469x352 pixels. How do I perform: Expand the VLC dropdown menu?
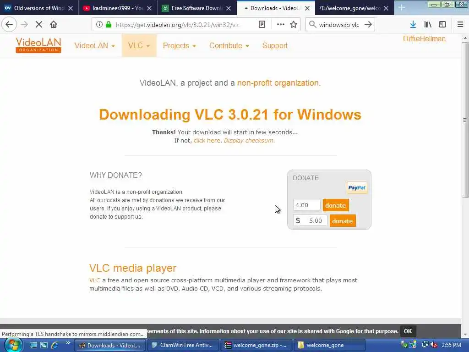tap(139, 45)
